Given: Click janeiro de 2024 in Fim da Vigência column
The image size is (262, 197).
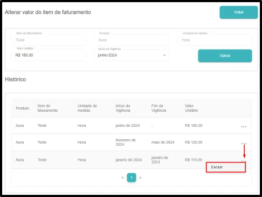Looking at the screenshot, I should click(x=160, y=160).
